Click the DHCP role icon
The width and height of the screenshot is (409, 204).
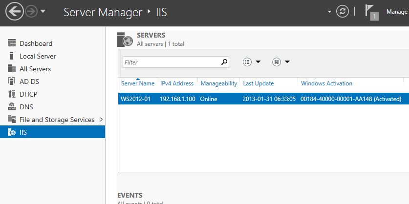click(12, 94)
